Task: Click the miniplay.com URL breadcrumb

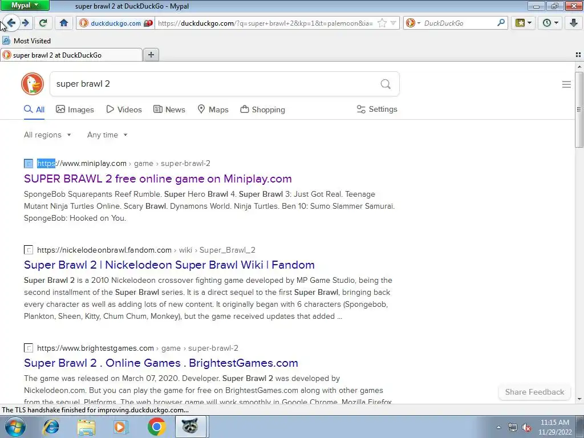Action: click(124, 164)
